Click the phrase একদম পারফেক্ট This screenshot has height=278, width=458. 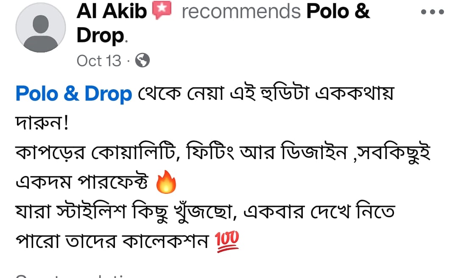coord(82,182)
